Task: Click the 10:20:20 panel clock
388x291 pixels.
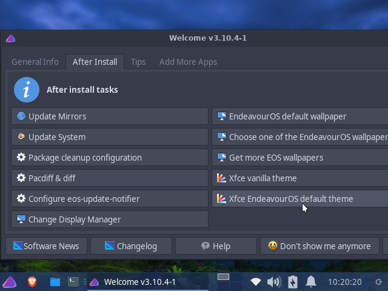Action: pos(345,282)
